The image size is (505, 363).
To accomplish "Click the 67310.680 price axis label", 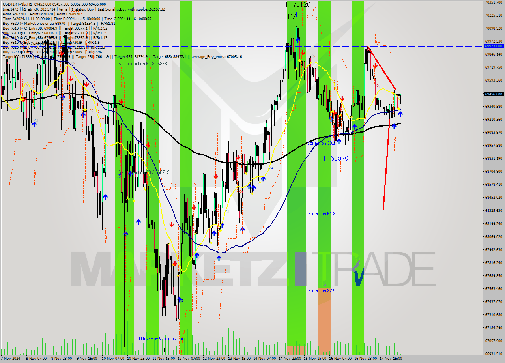I will (x=494, y=315).
